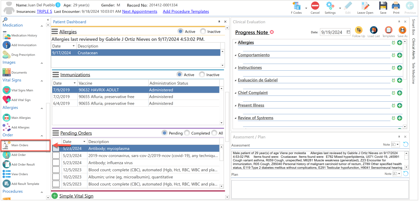
Task: Open F Codes dropdown arrow
Action: (306, 8)
